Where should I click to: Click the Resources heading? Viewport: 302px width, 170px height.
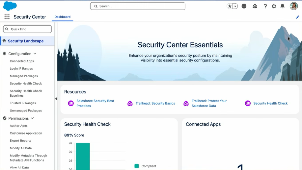point(75,92)
